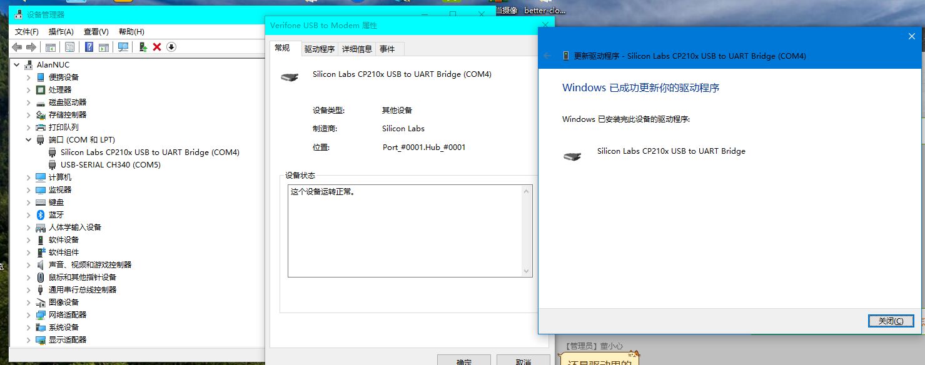The height and width of the screenshot is (365, 925).
Task: Scan for hardware changes via monitor icon
Action: pos(123,47)
